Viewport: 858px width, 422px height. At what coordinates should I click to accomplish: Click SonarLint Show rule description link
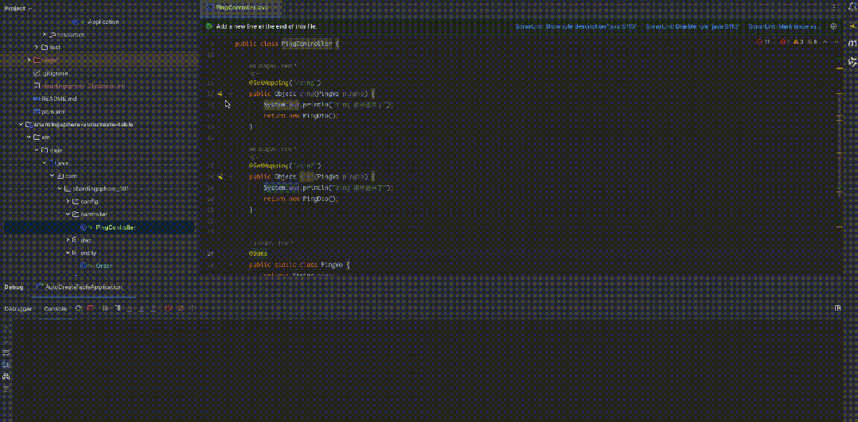[x=575, y=26]
